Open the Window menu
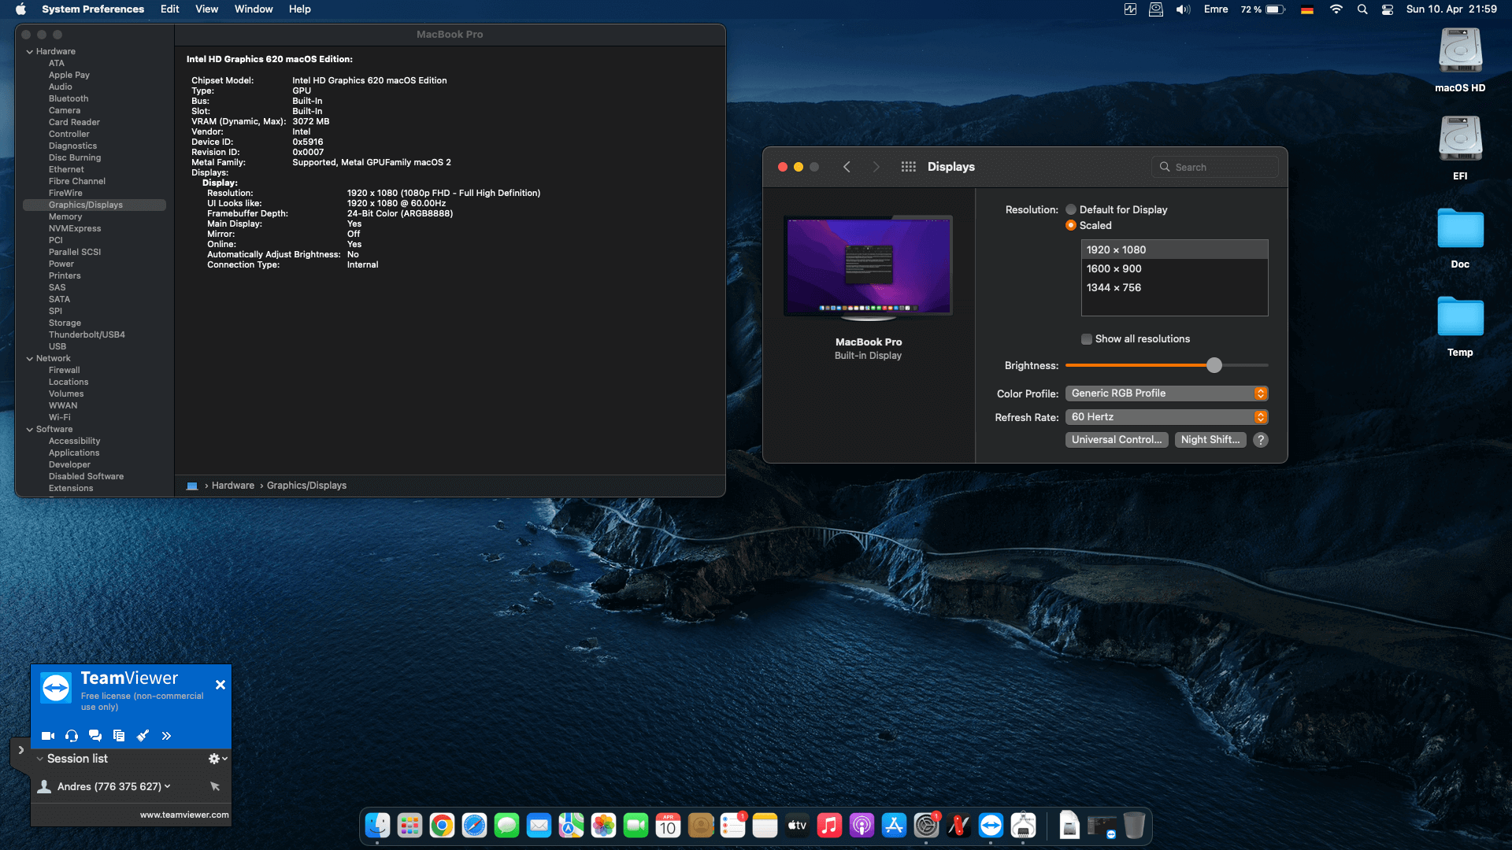The height and width of the screenshot is (850, 1512). [254, 9]
